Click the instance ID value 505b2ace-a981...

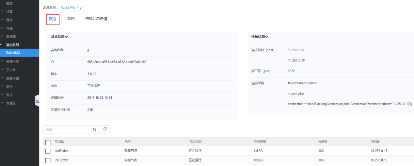click(x=117, y=62)
